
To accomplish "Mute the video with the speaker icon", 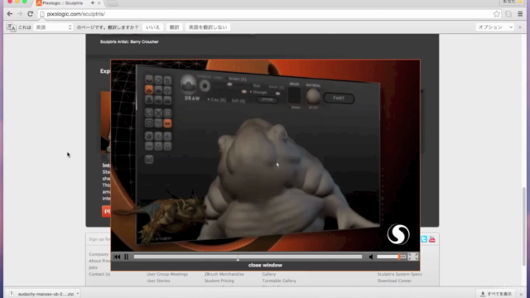I will (371, 257).
